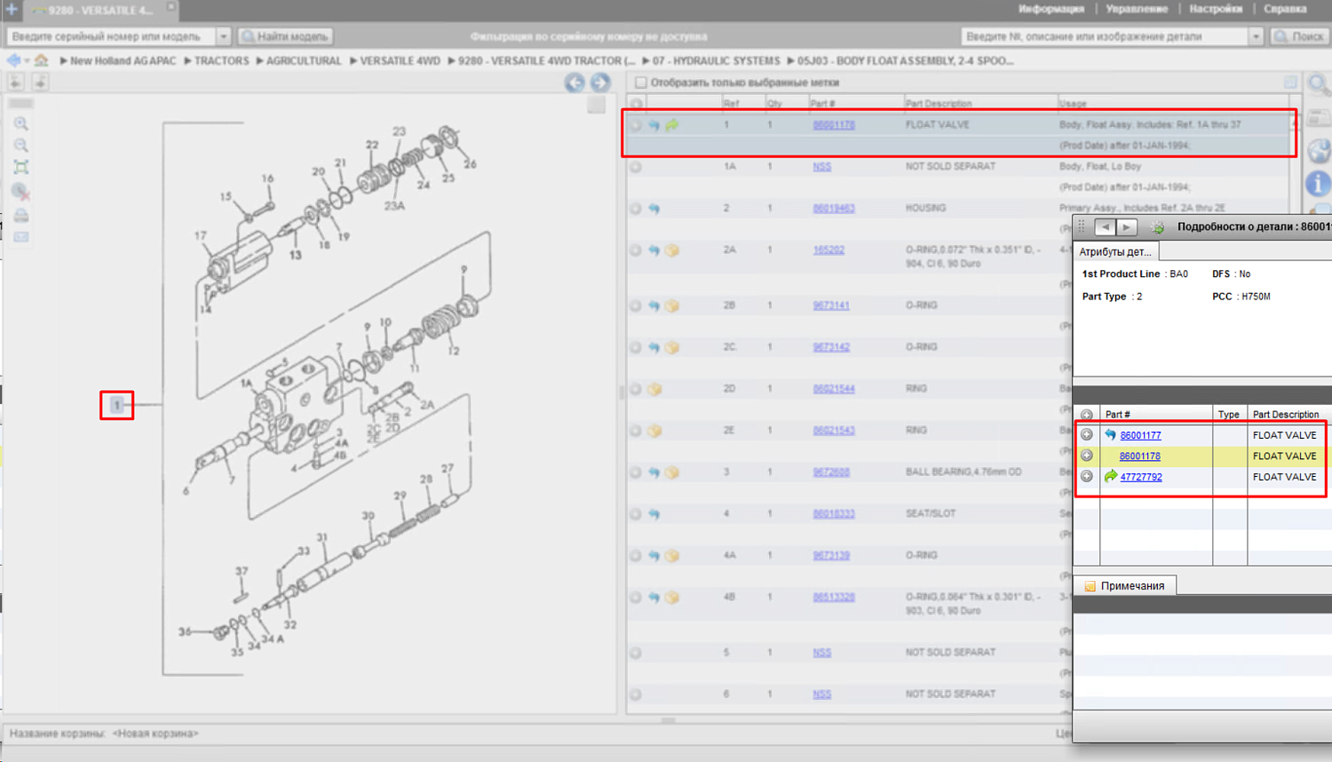The height and width of the screenshot is (762, 1332).
Task: Open the 05J03 - BODY FLOAT ASSEMBLY breadcrumb
Action: (x=906, y=60)
